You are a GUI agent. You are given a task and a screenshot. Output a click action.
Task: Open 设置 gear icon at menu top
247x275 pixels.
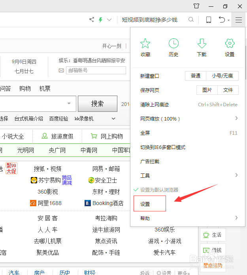click(230, 47)
